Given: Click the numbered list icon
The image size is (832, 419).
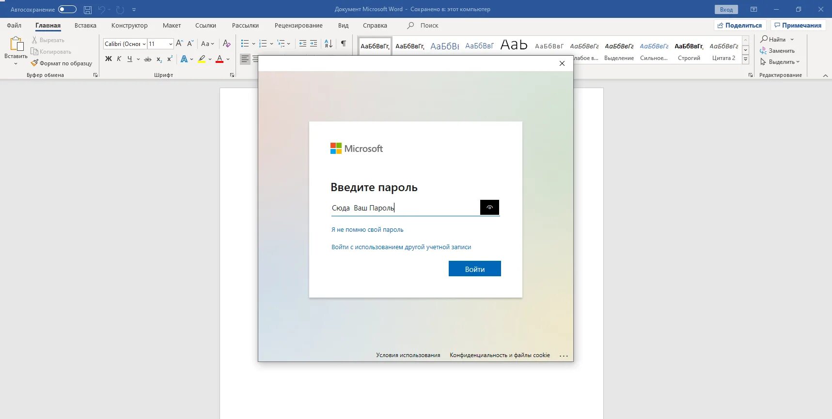Looking at the screenshot, I should [263, 44].
